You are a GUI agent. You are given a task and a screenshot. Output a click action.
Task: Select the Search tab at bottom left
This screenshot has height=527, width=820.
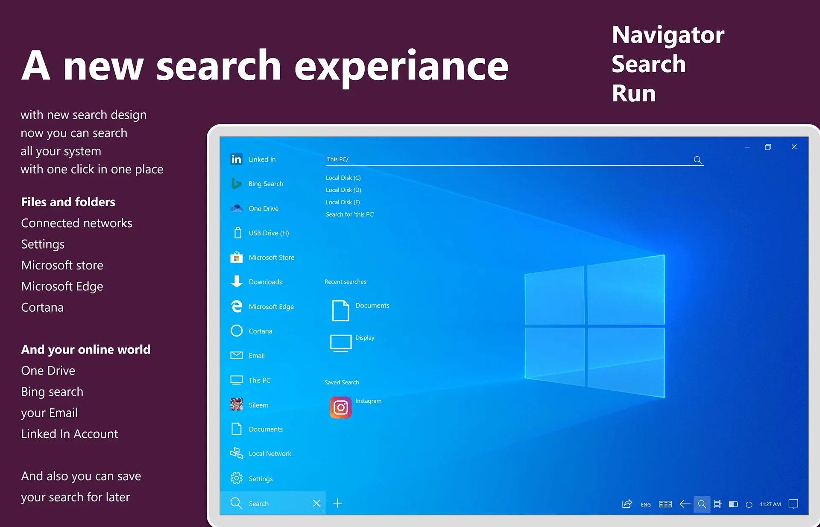pyautogui.click(x=272, y=503)
